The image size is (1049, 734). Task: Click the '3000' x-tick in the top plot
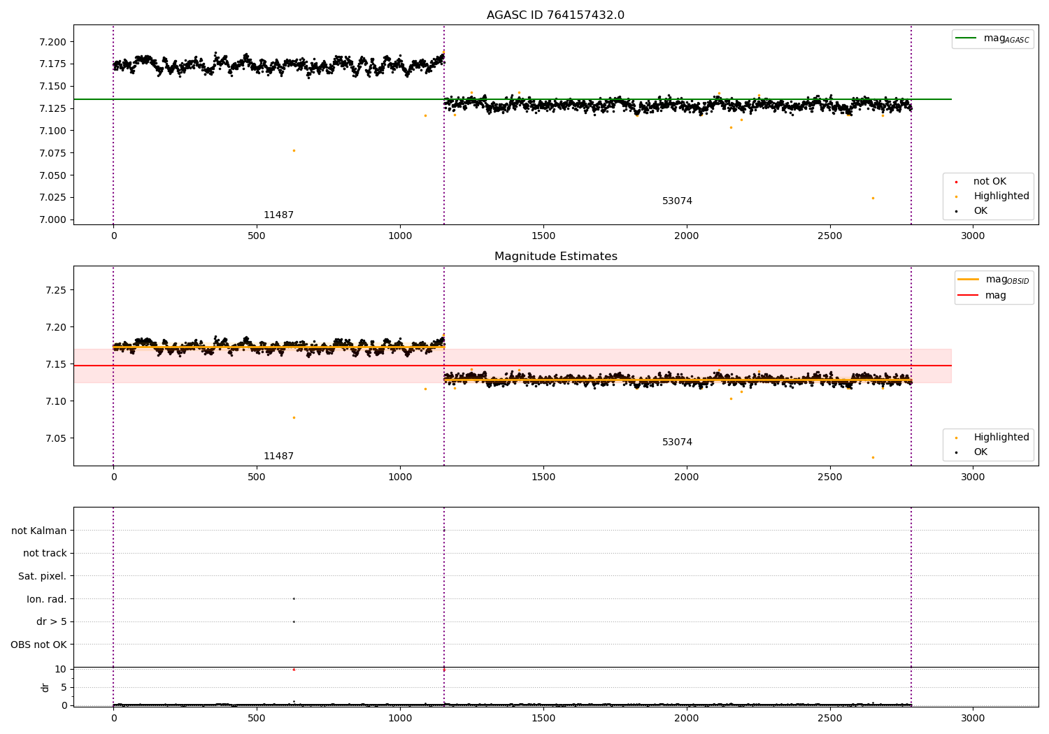coord(973,236)
